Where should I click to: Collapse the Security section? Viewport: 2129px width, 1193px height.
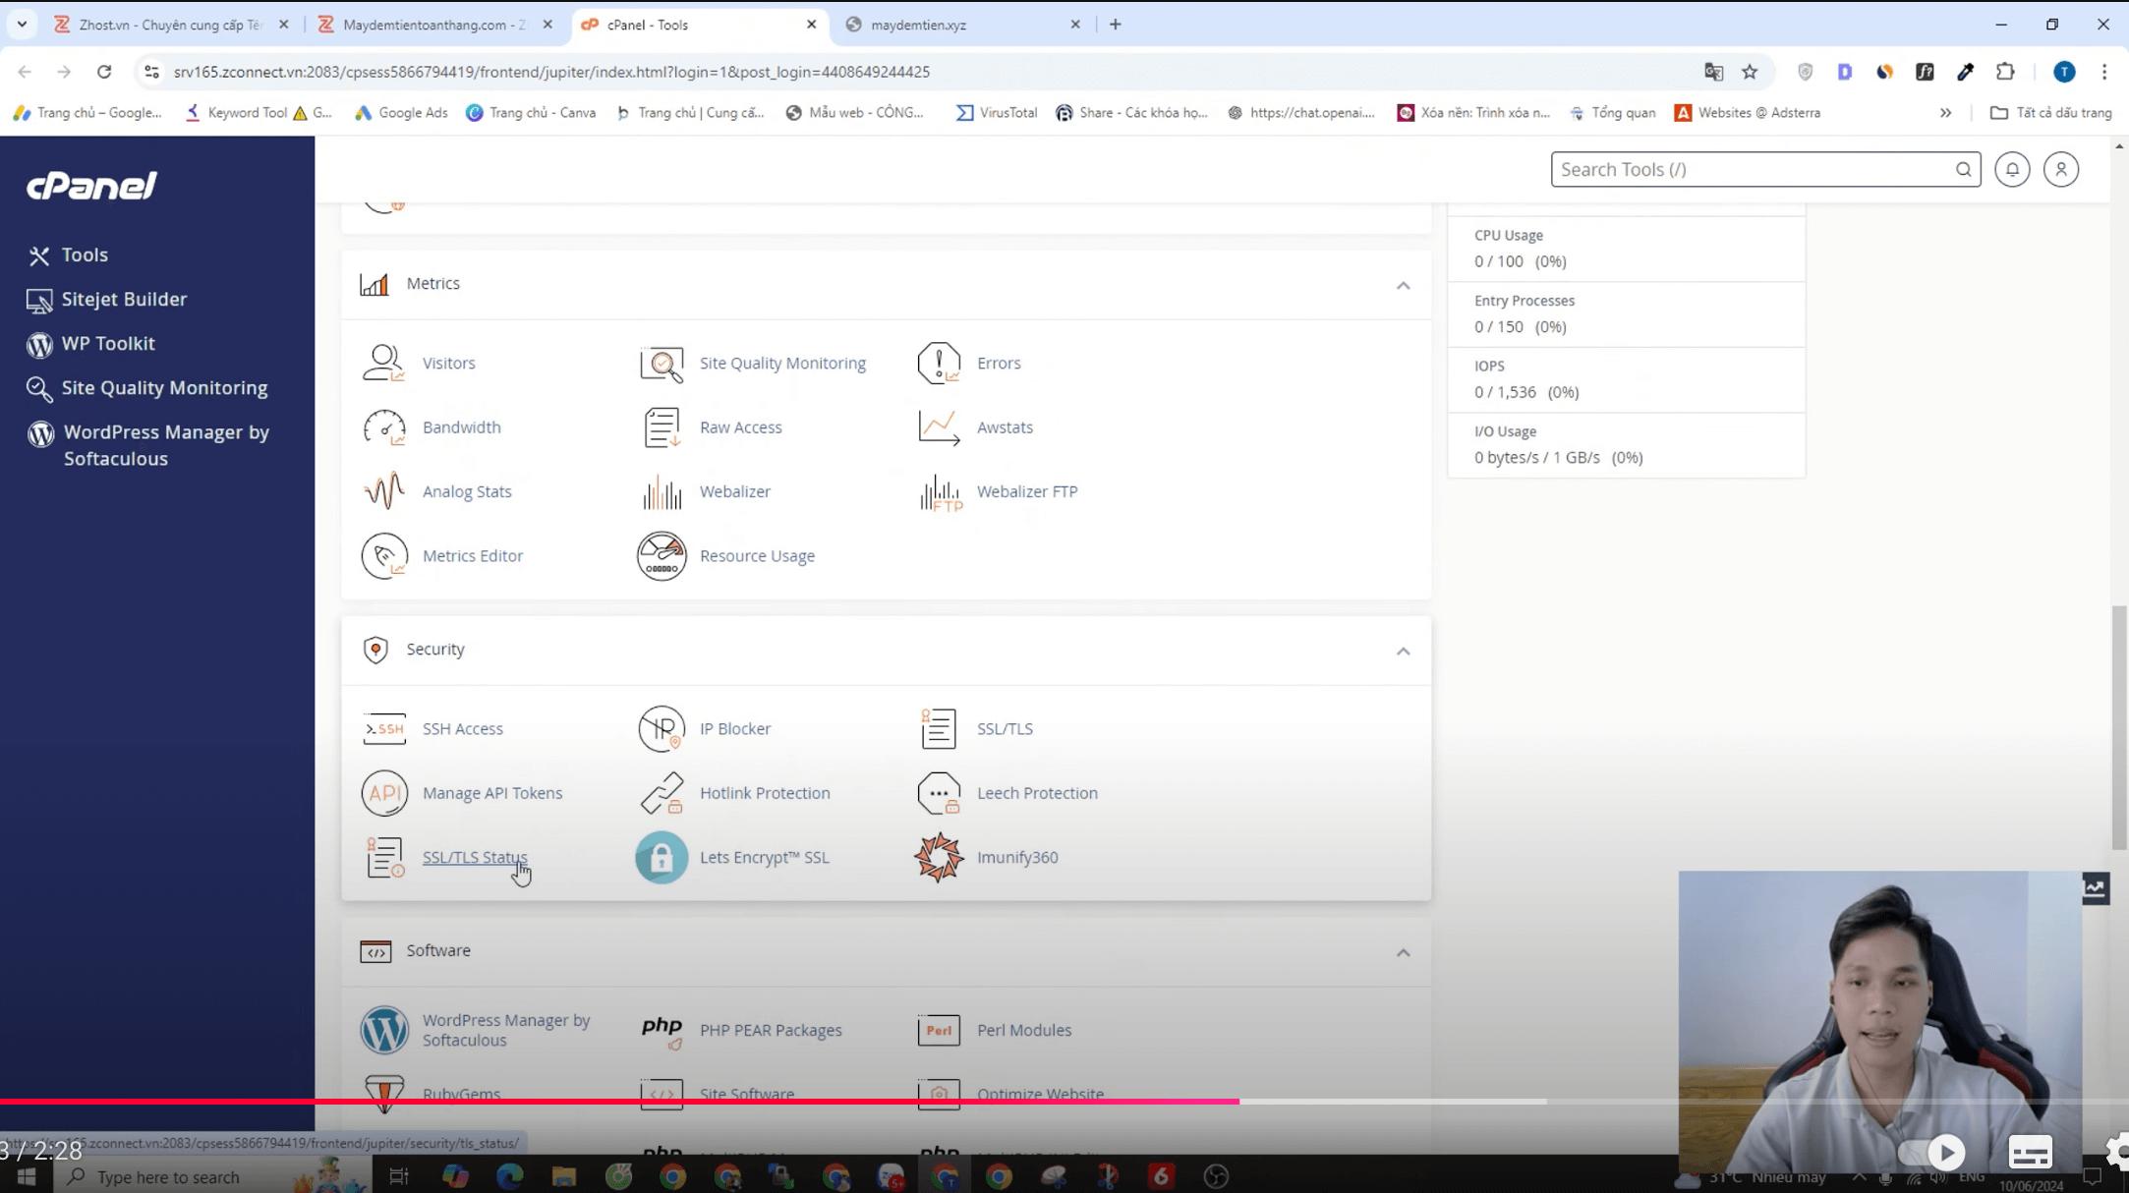pos(1404,651)
